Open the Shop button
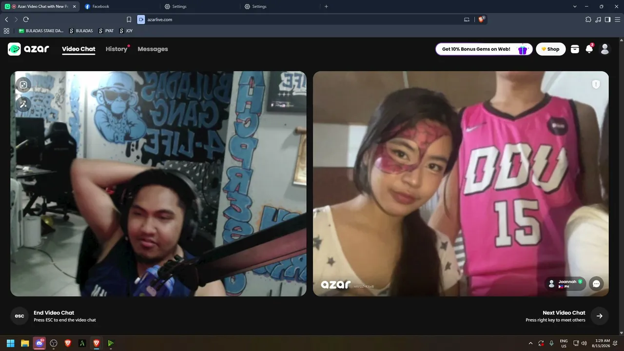624x351 pixels. click(x=551, y=49)
